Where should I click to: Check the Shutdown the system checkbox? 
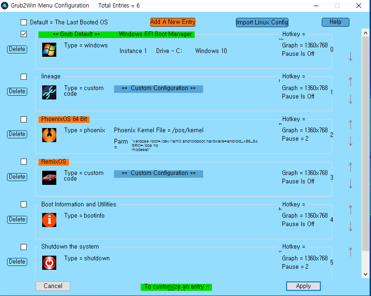23,247
